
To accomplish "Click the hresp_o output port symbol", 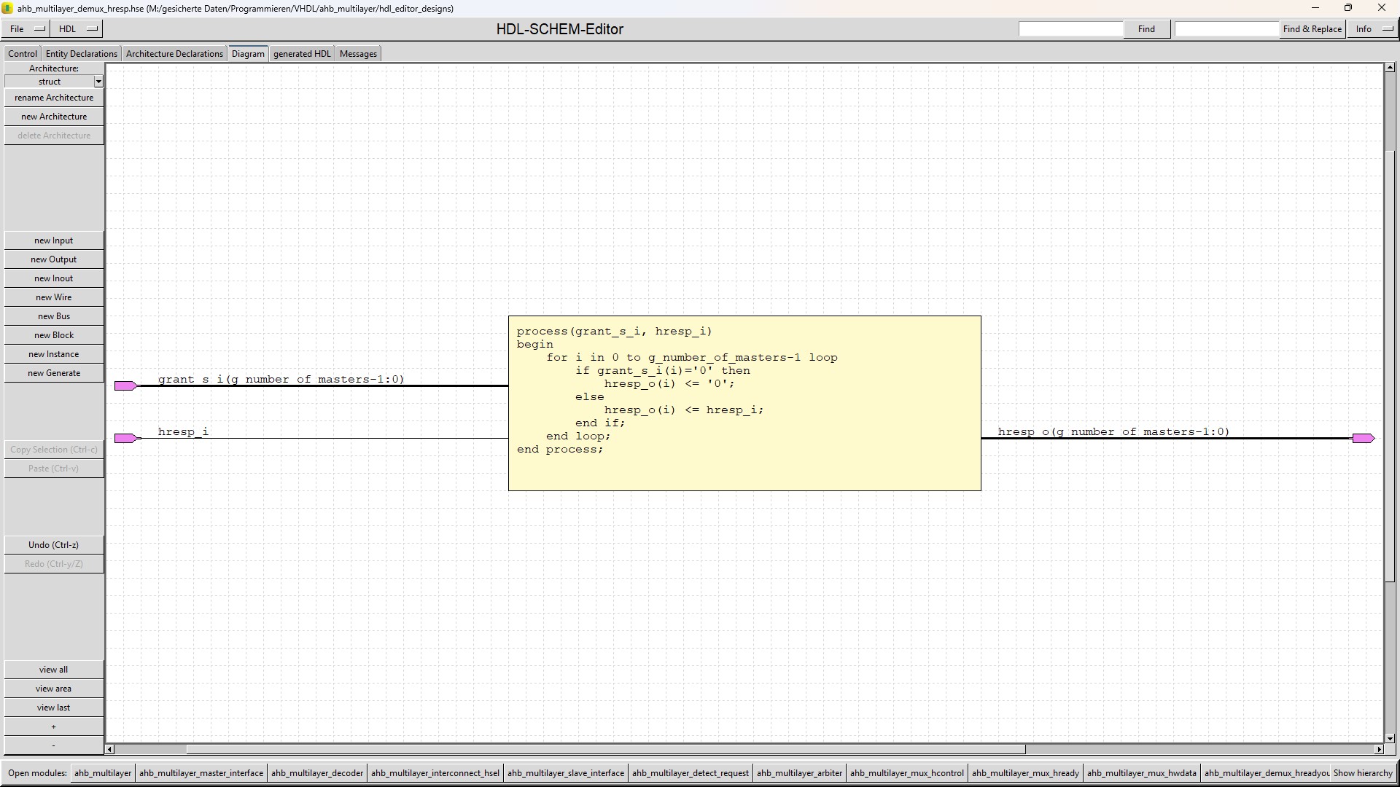I will point(1363,438).
